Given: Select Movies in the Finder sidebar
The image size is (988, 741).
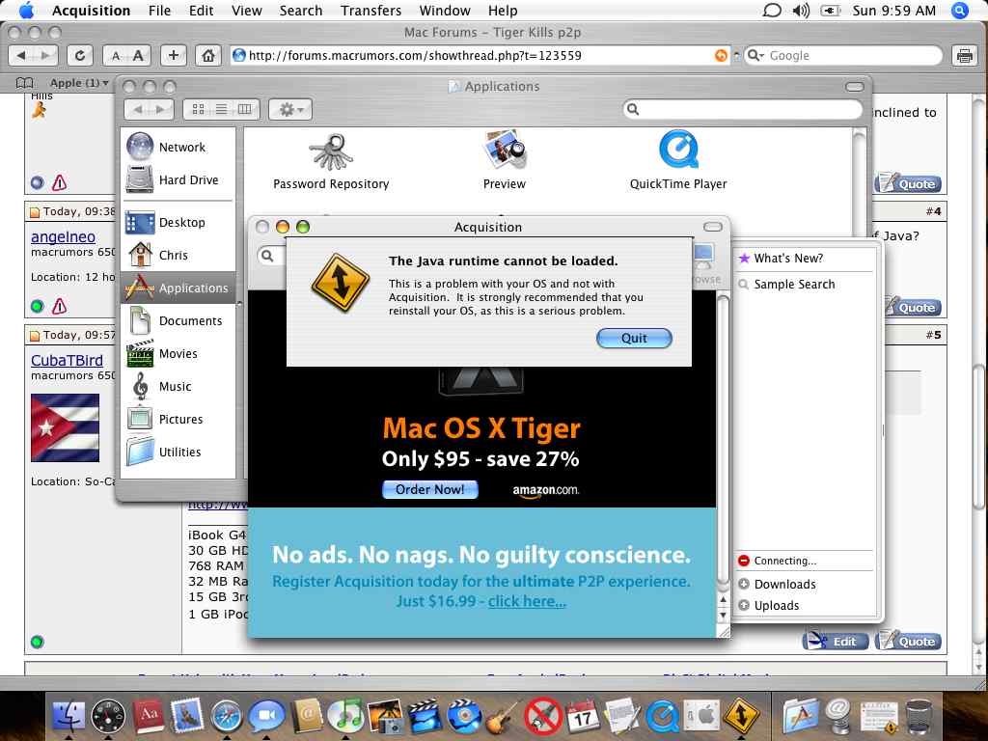Looking at the screenshot, I should [178, 353].
